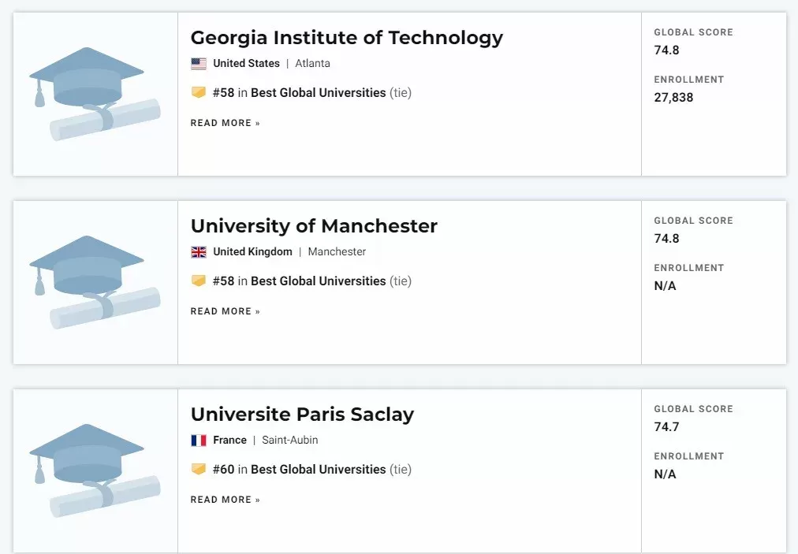Screen dimensions: 798x554
Task: Open the Universite Paris Saclay title link
Action: (302, 415)
